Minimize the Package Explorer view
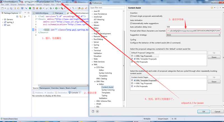224x122 pixels. [25, 13]
